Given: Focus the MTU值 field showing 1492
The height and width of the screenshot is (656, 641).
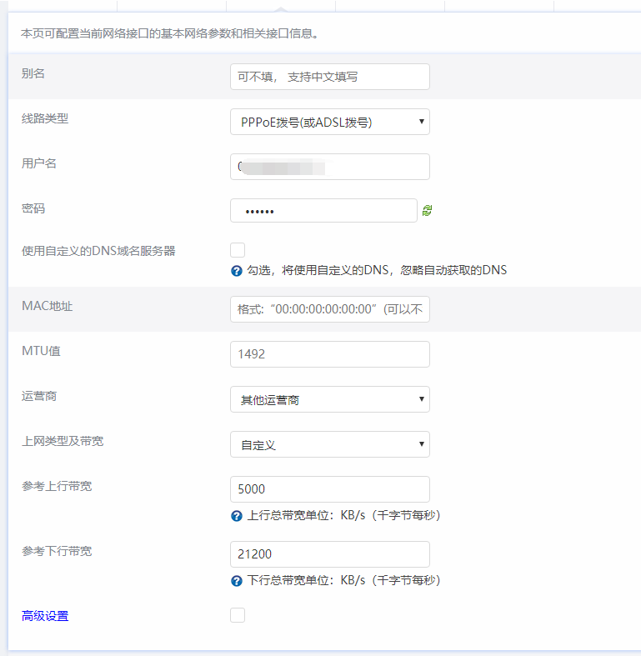Looking at the screenshot, I should pos(329,354).
